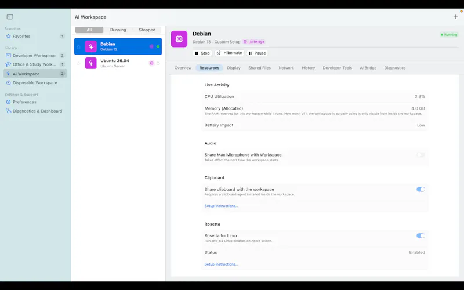Image resolution: width=464 pixels, height=290 pixels.
Task: Click the Debian row's purple sparkle icon
Action: coord(91,46)
